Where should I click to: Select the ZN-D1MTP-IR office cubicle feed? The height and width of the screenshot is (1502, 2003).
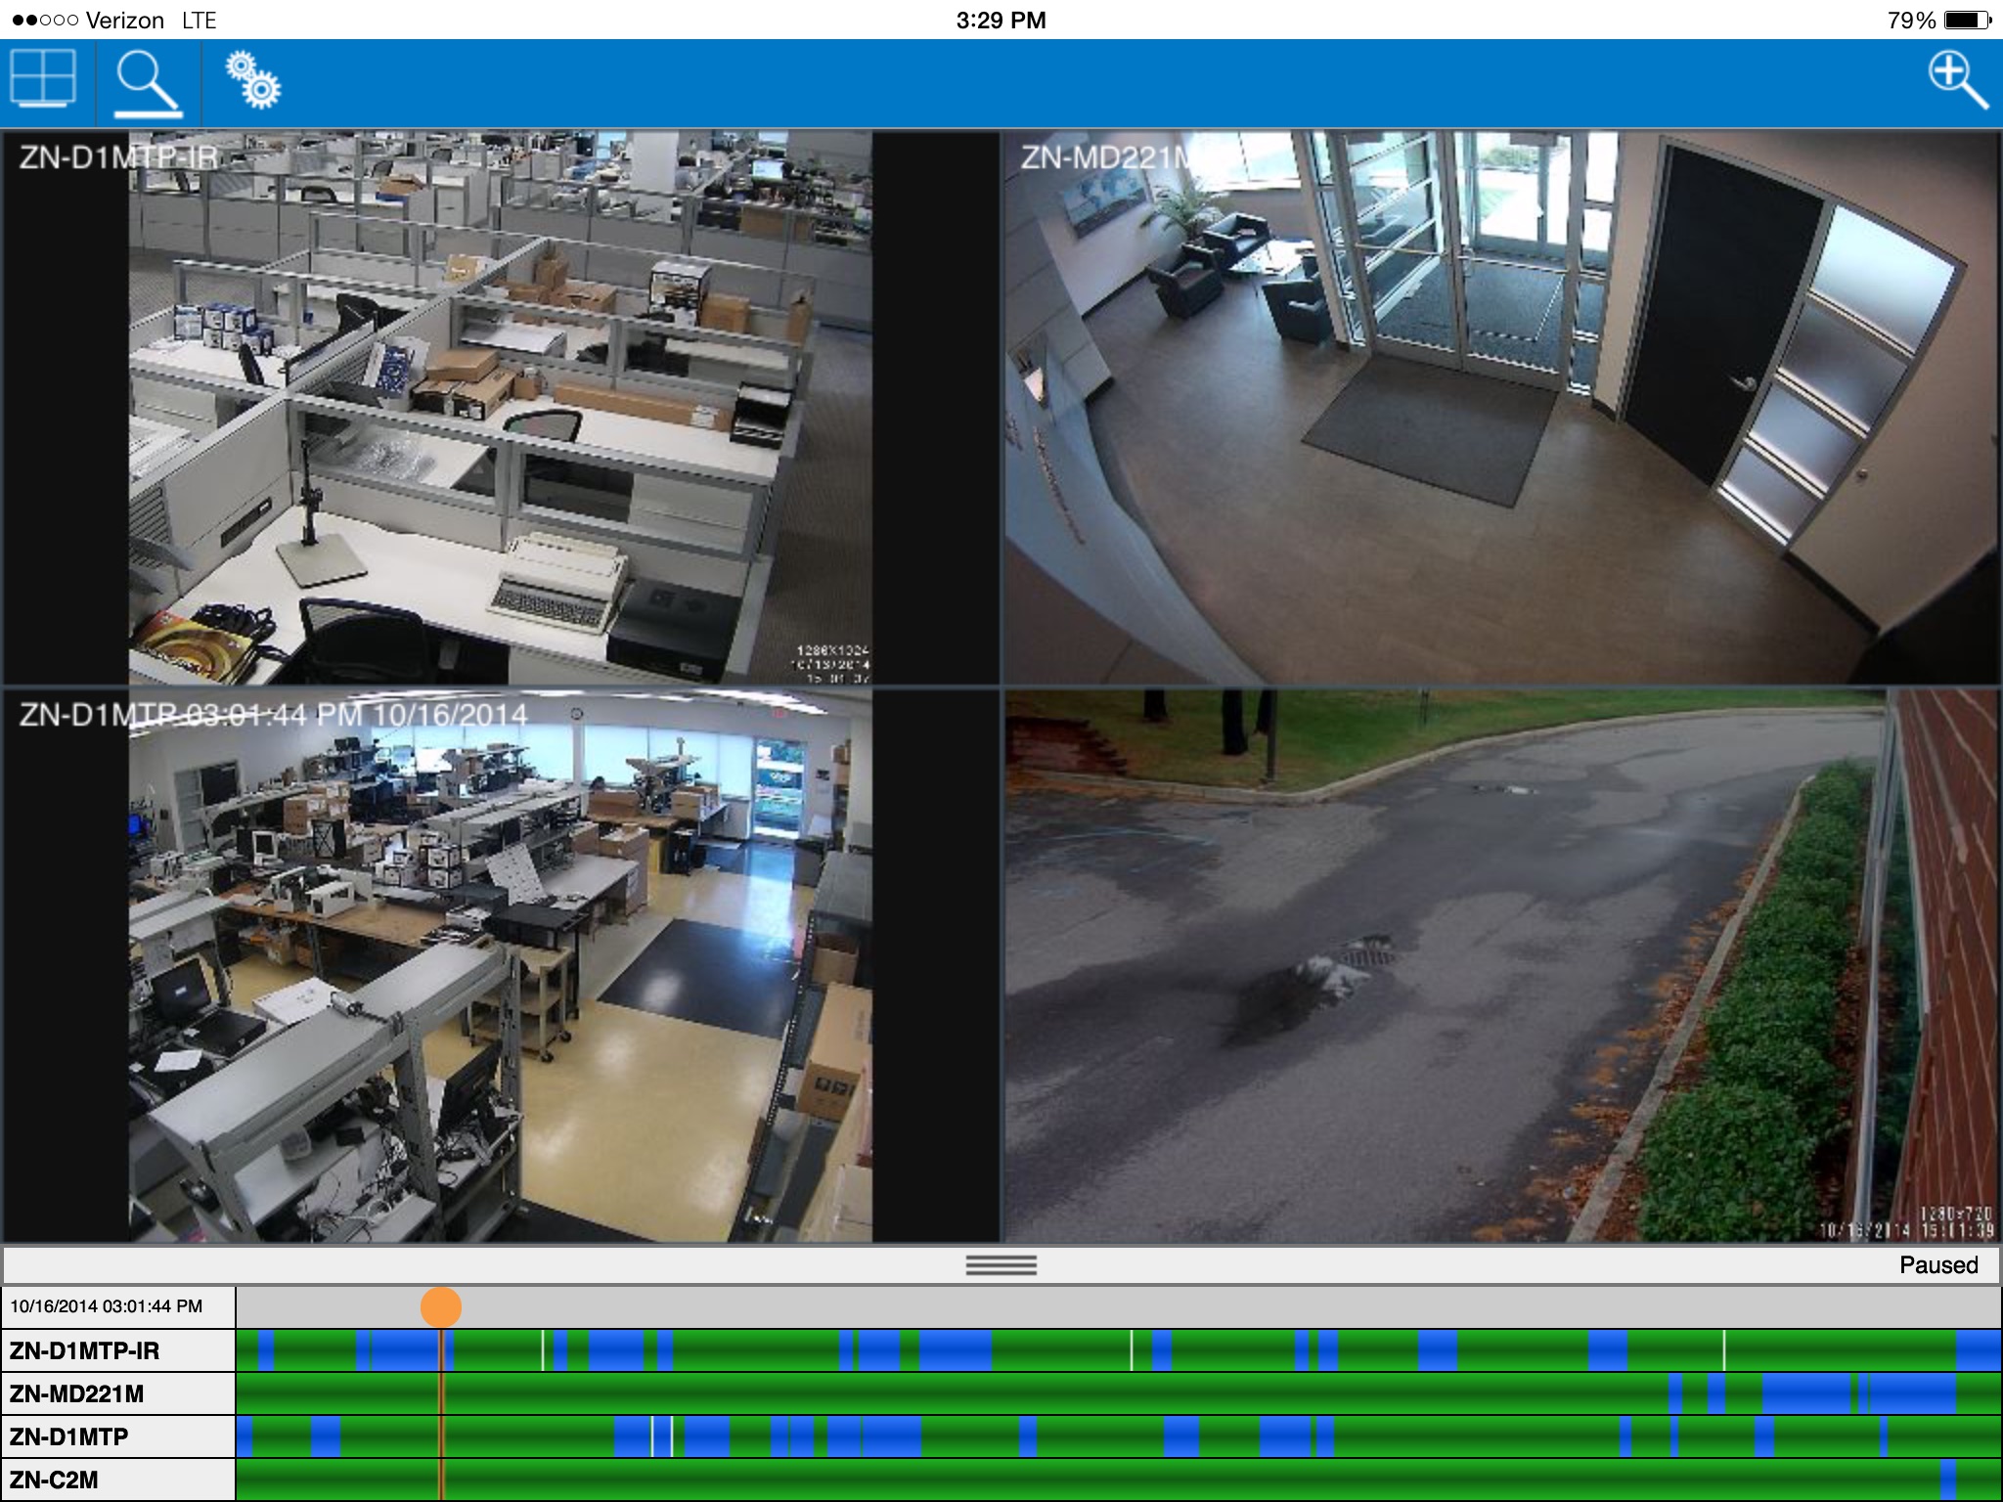[x=500, y=407]
